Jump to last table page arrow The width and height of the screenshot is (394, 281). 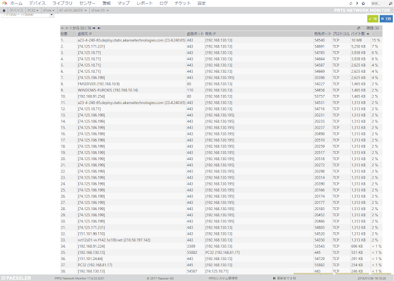pyautogui.click(x=98, y=28)
